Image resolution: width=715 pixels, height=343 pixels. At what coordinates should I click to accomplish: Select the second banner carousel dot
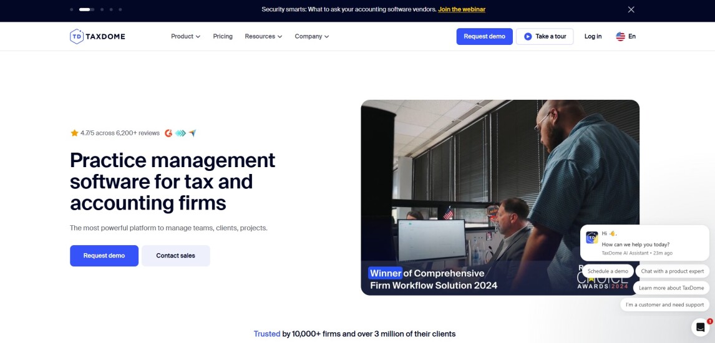[86, 9]
